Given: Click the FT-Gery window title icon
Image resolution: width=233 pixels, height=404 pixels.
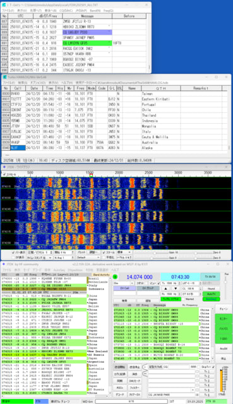Looking at the screenshot, I should (4, 5).
